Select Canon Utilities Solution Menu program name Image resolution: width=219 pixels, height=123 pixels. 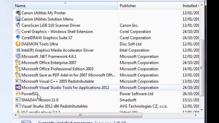click(47, 19)
